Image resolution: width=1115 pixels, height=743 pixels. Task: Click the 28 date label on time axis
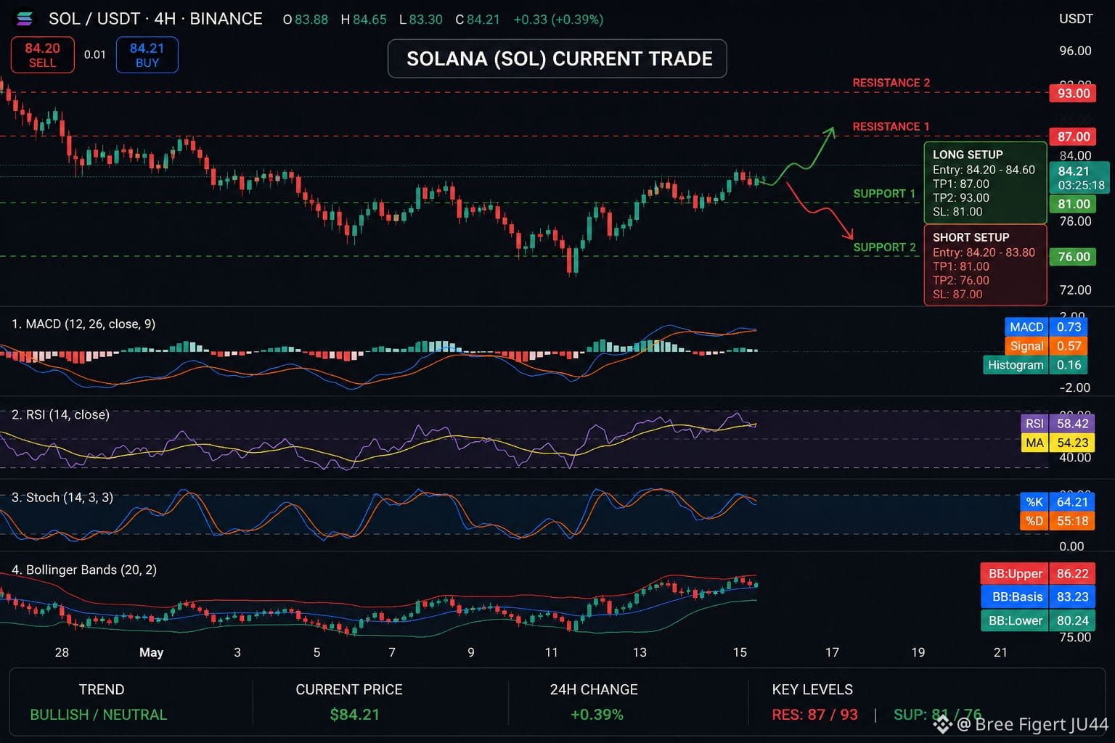[62, 652]
